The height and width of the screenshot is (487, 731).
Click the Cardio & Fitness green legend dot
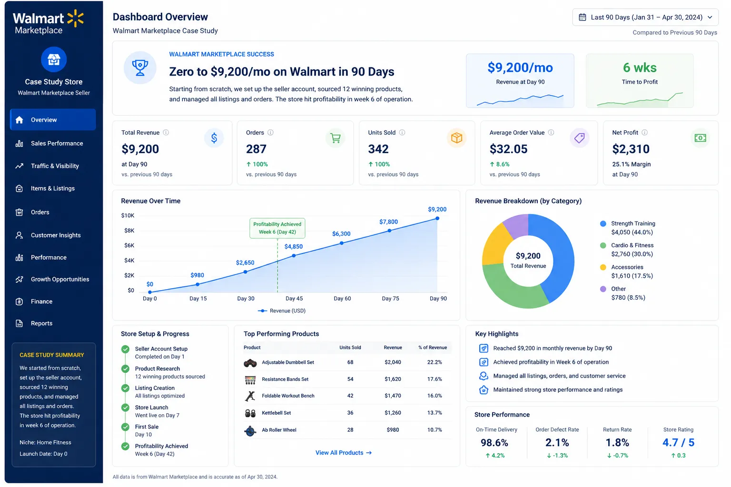coord(603,245)
